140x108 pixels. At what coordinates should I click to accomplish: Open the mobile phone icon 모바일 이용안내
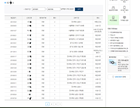click(125, 8)
